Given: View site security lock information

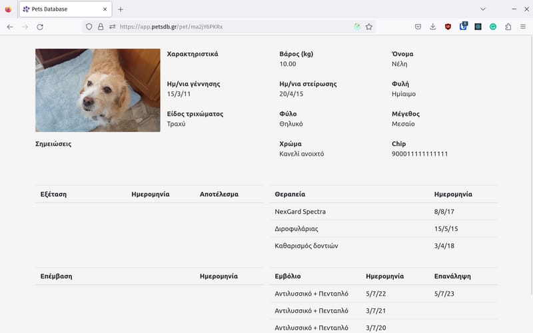Looking at the screenshot, I should (x=101, y=27).
